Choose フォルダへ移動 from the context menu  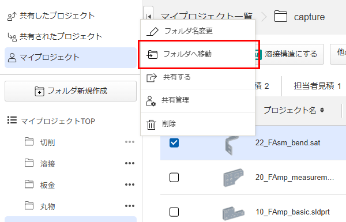click(x=198, y=54)
